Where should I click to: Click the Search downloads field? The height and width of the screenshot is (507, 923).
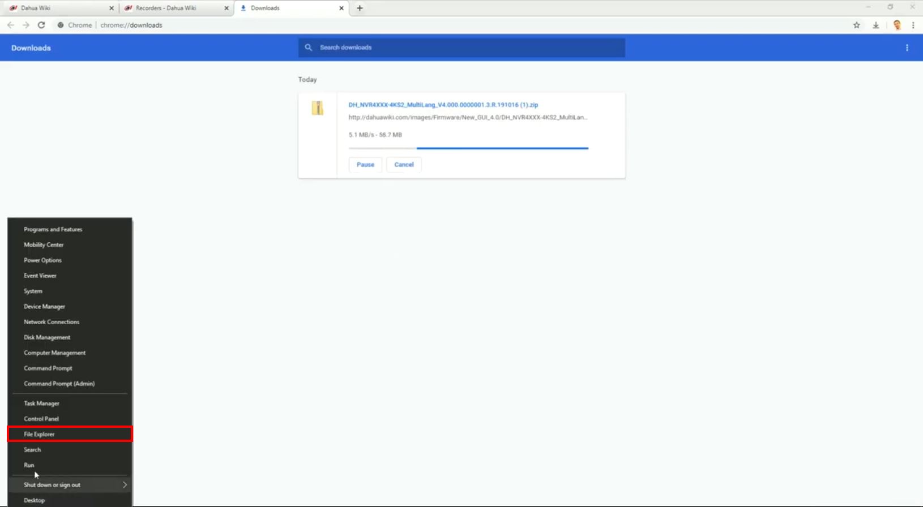461,48
